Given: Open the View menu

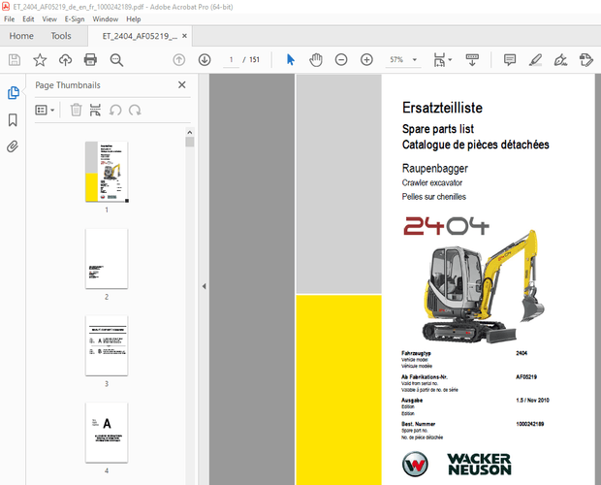Looking at the screenshot, I should click(49, 19).
